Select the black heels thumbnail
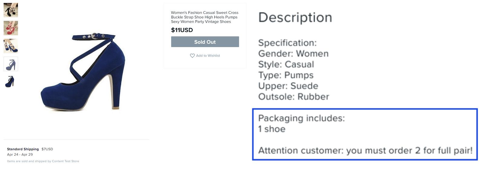This screenshot has height=170, width=484. click(x=11, y=10)
